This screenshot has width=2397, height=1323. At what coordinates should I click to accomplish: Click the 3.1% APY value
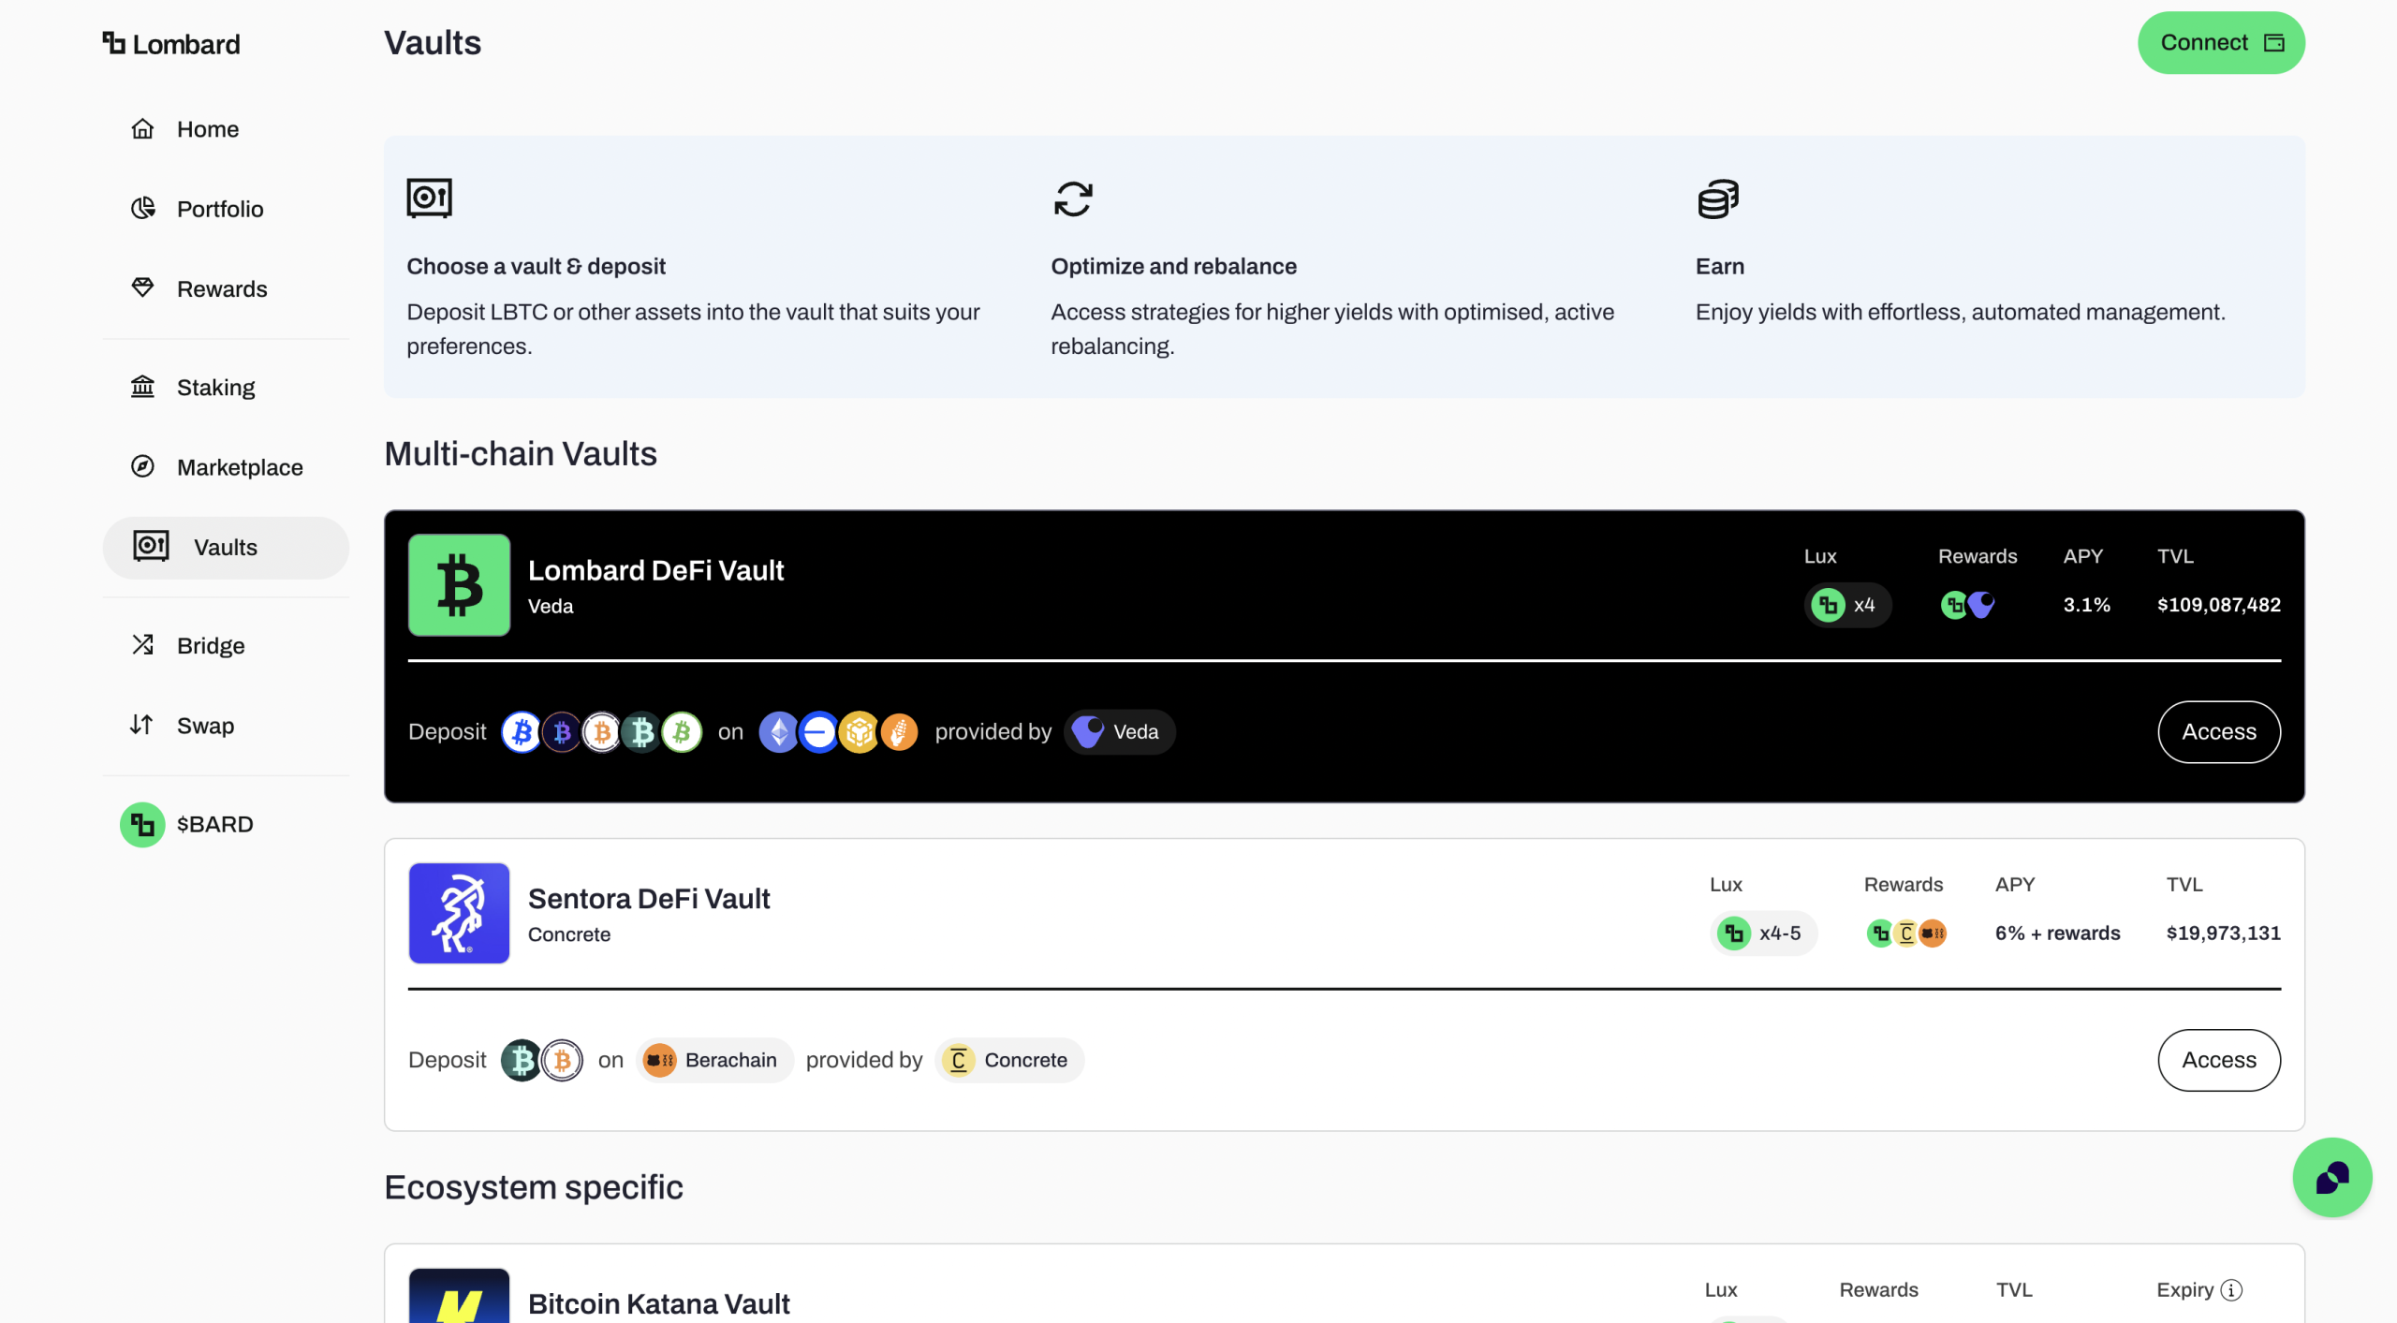point(2086,605)
